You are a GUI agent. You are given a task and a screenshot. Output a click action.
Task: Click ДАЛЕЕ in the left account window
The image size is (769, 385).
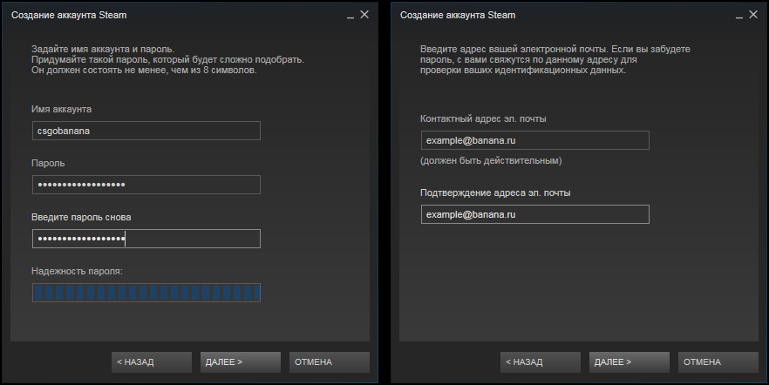[x=241, y=362]
